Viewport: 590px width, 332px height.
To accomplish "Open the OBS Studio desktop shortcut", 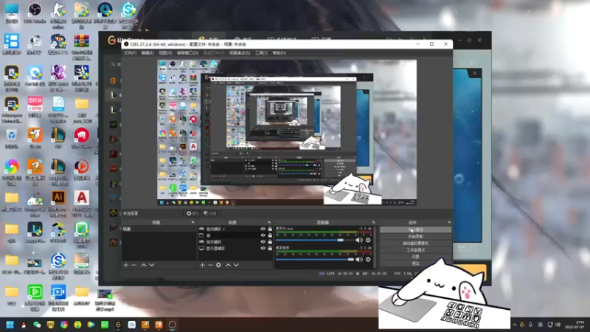I will coord(35,13).
